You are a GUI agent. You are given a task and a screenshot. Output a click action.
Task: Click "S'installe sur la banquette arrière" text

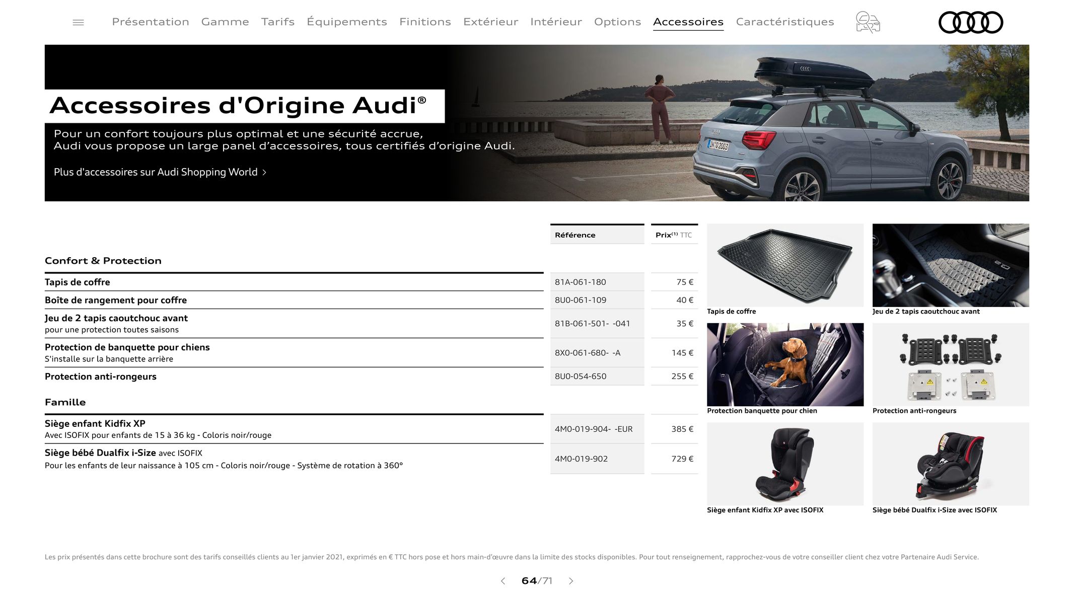click(x=109, y=359)
